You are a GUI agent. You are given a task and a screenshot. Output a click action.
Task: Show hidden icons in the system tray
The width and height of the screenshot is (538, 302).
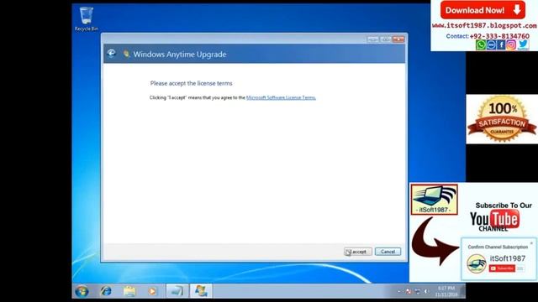(398, 291)
